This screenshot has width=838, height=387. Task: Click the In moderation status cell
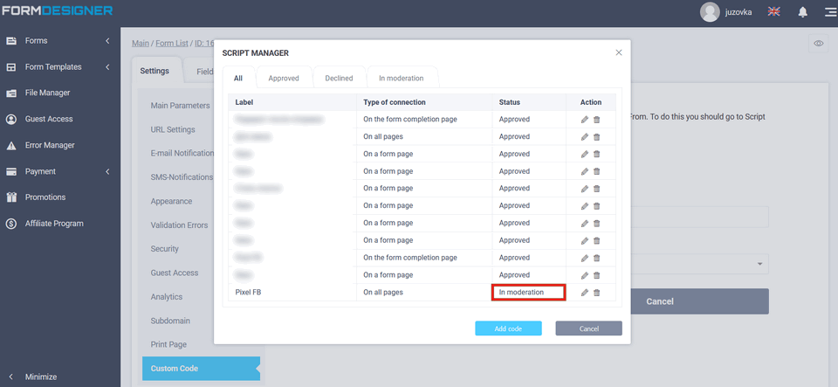click(528, 293)
